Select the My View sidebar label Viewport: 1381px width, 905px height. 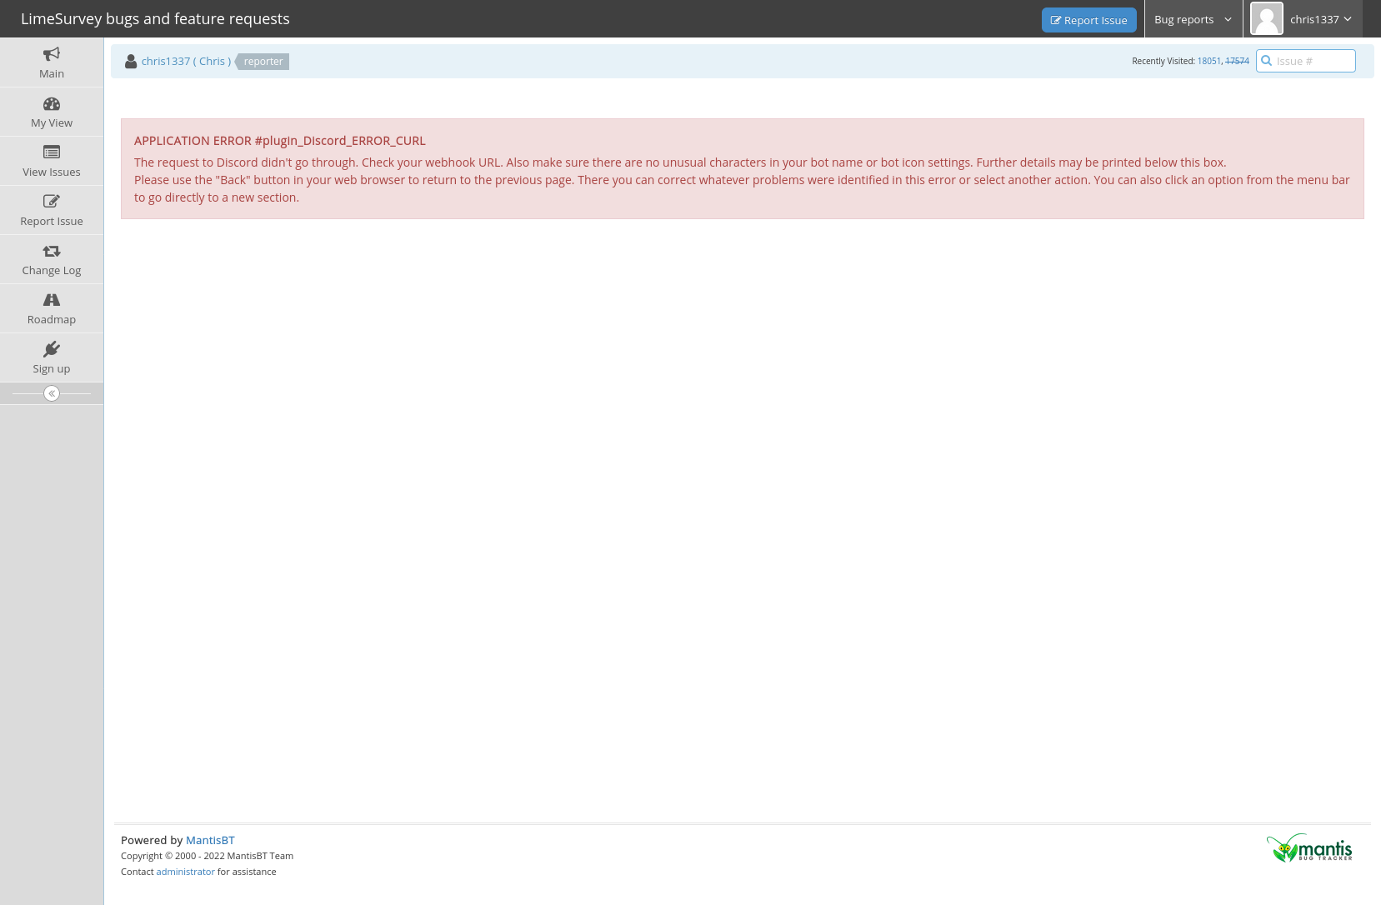pos(52,123)
